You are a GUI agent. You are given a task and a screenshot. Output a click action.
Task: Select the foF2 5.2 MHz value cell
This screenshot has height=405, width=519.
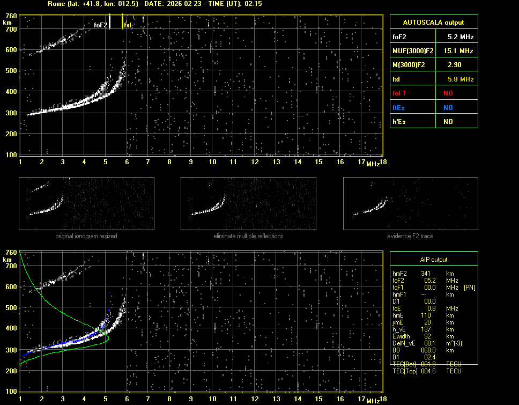461,37
